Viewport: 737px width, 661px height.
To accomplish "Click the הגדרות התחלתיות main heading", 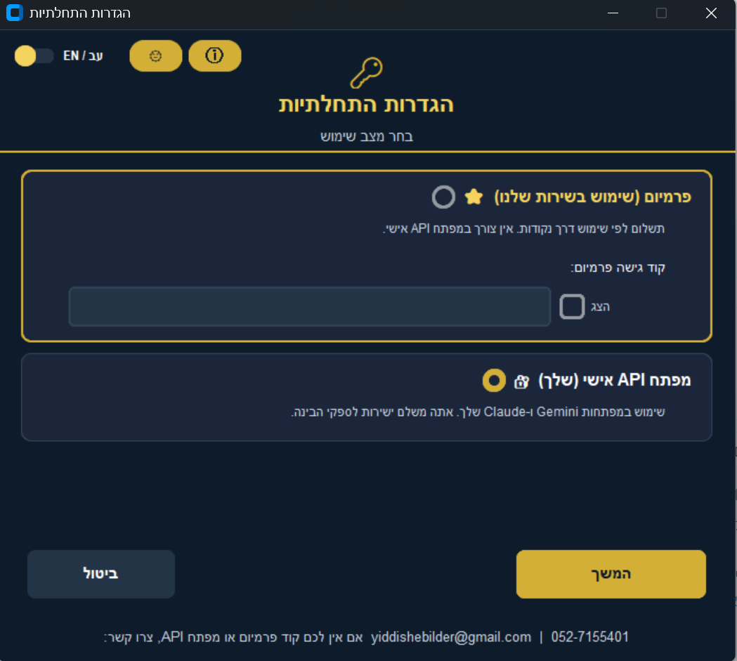I will 366,105.
